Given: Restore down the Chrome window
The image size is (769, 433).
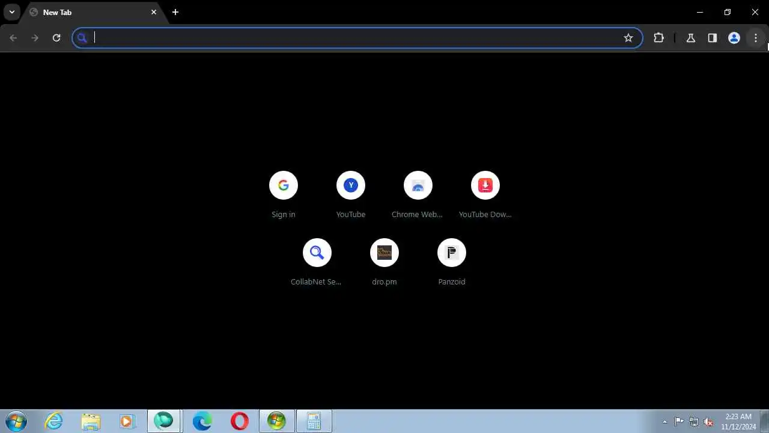Looking at the screenshot, I should (728, 12).
